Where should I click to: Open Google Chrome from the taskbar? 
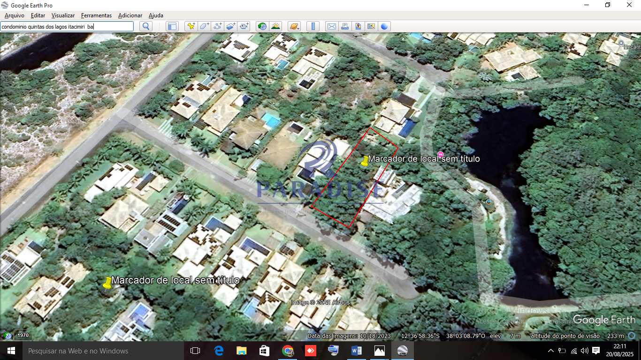[x=288, y=351]
